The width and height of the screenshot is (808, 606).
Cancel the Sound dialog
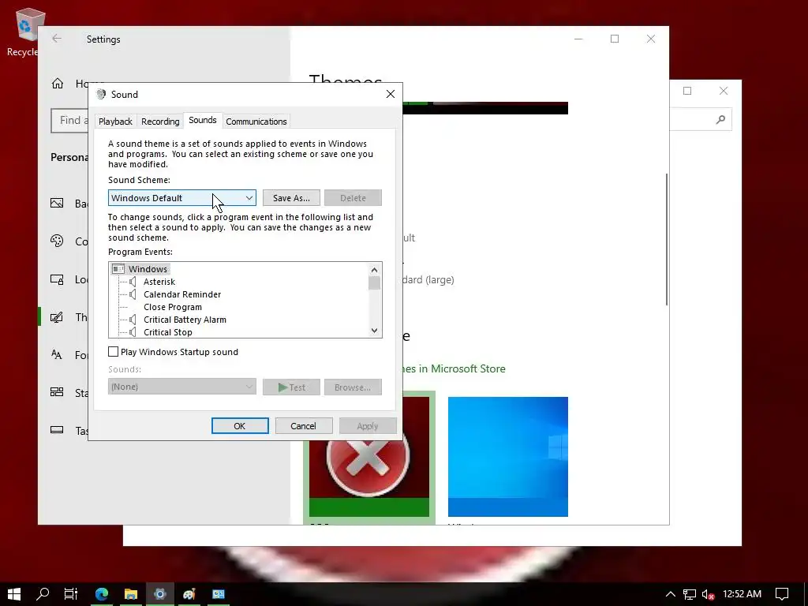[x=304, y=426]
